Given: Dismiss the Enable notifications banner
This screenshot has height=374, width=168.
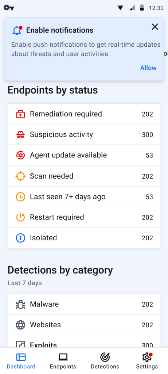Looking at the screenshot, I should coord(155,27).
